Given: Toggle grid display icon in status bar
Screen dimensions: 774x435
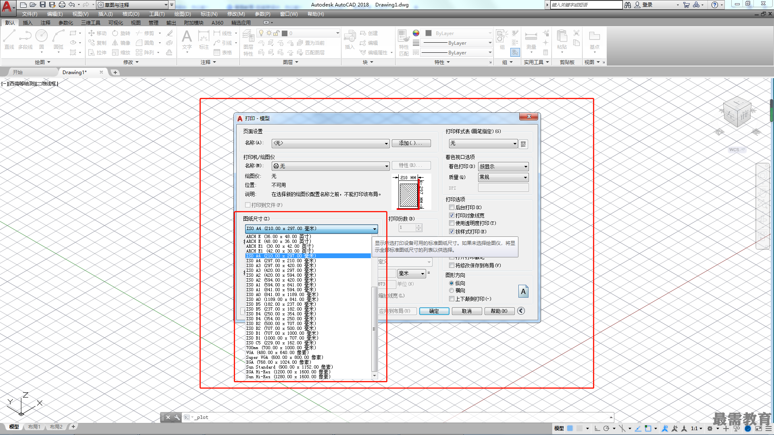Looking at the screenshot, I should (570, 428).
